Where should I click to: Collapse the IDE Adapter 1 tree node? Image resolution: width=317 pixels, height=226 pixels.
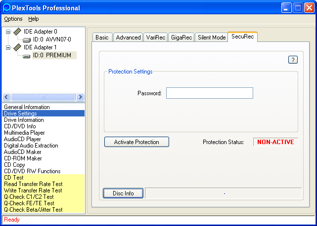pos(8,48)
